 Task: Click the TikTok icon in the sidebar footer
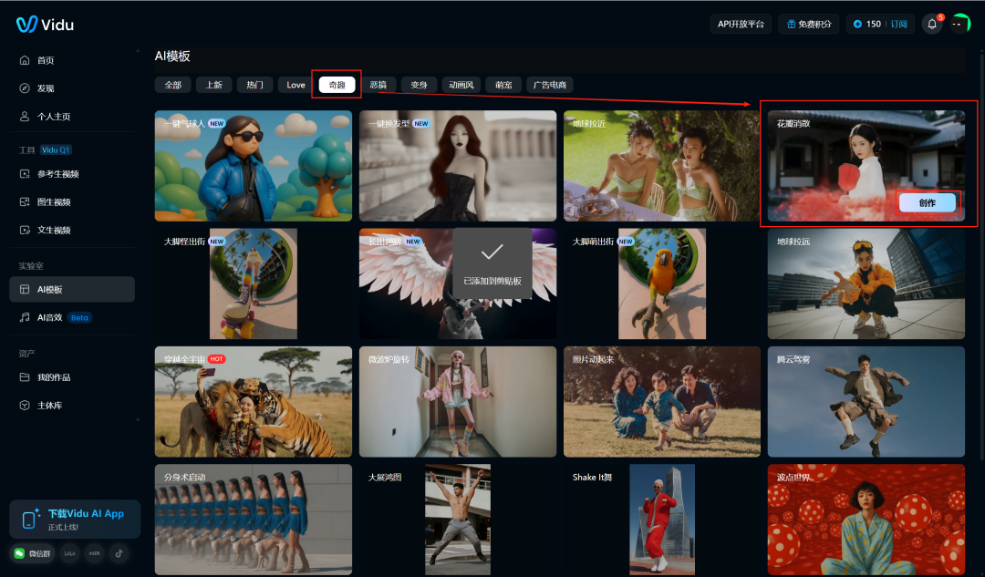[119, 552]
